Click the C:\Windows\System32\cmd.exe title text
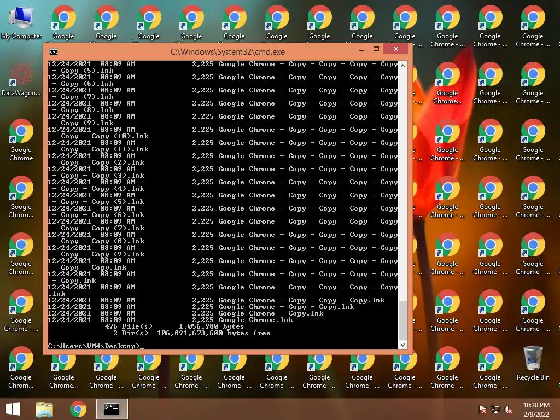This screenshot has width=560, height=420. click(x=227, y=52)
